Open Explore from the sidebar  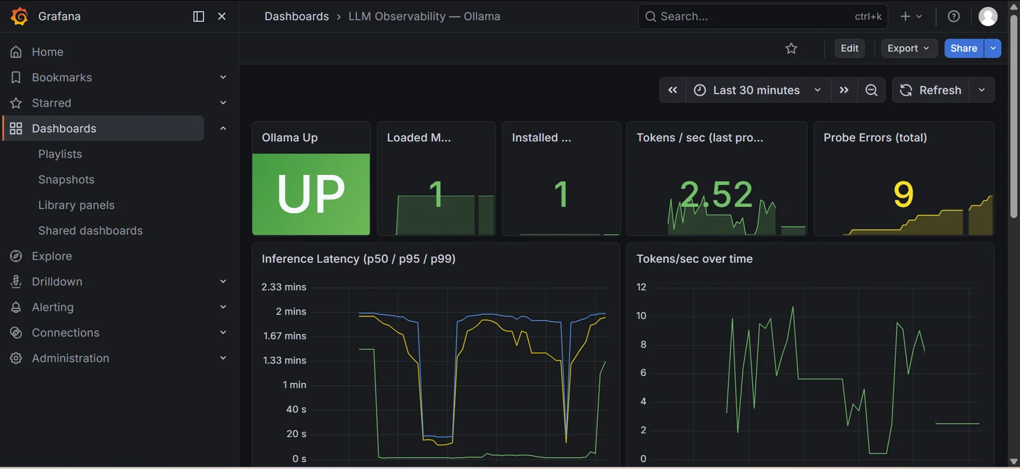pos(52,256)
